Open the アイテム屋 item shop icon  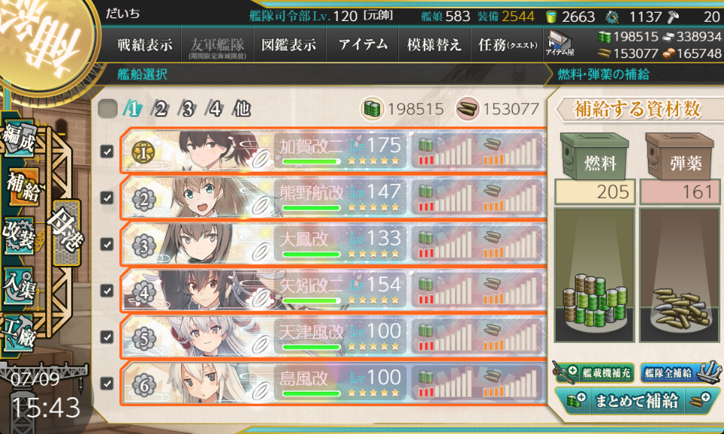click(x=559, y=44)
